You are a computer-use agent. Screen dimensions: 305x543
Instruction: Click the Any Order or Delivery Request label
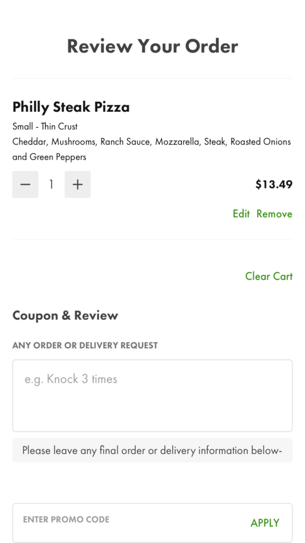pos(85,345)
